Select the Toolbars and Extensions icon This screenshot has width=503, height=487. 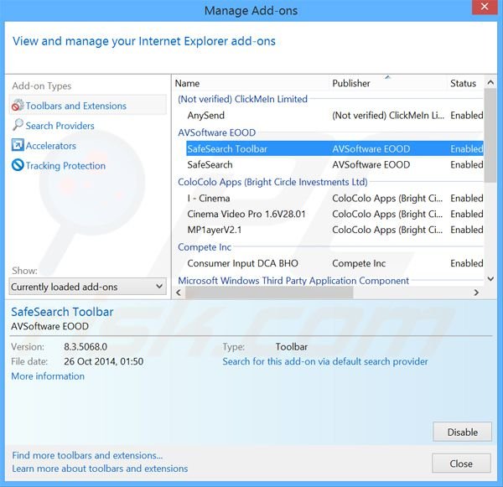[18, 106]
